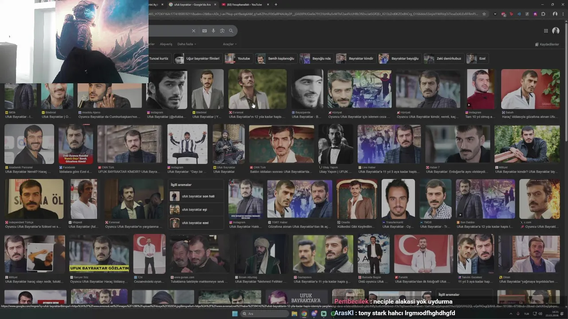The image size is (568, 319).
Task: Open Discord from the taskbar
Action: 314,314
